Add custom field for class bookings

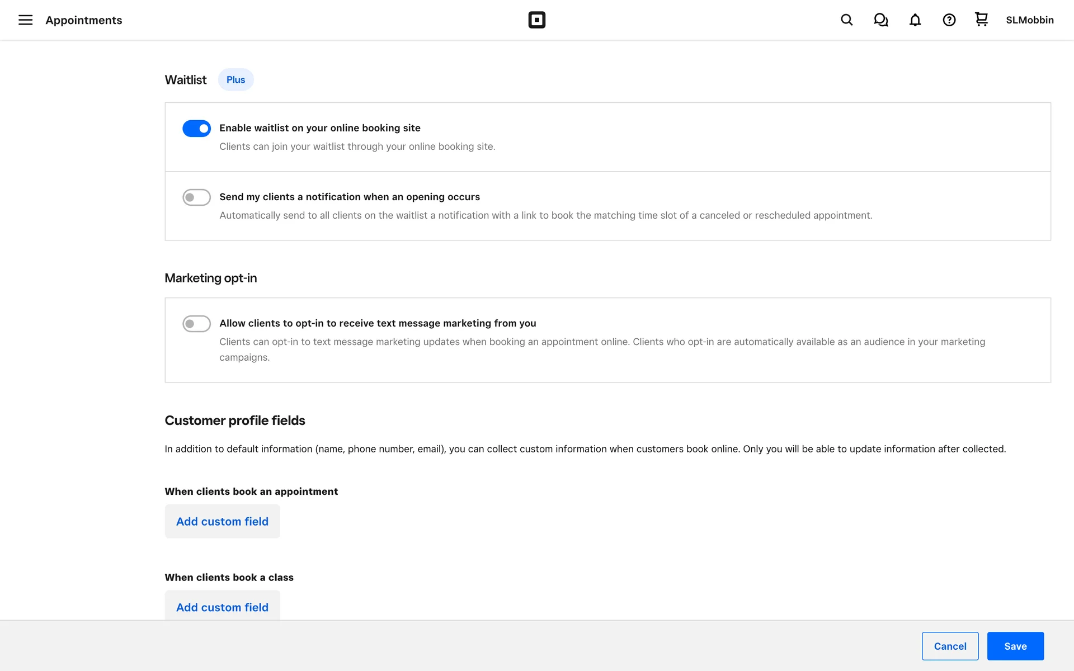(x=222, y=606)
